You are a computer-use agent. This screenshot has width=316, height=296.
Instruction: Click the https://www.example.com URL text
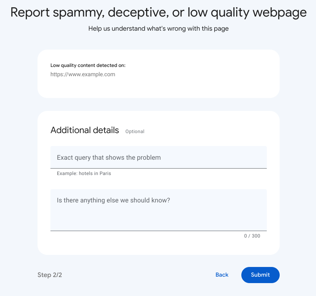(x=83, y=74)
